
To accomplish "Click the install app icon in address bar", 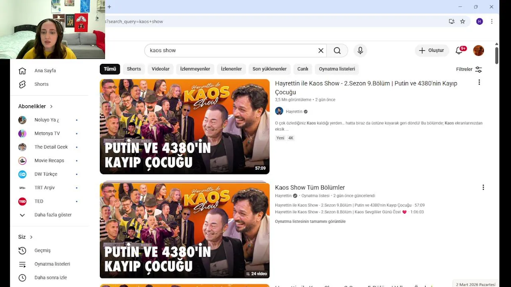I will click(452, 22).
